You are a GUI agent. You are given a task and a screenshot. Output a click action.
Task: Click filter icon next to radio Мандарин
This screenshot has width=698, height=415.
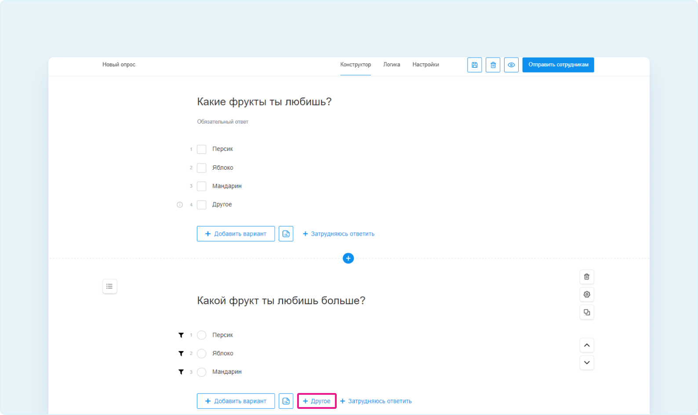click(x=181, y=372)
